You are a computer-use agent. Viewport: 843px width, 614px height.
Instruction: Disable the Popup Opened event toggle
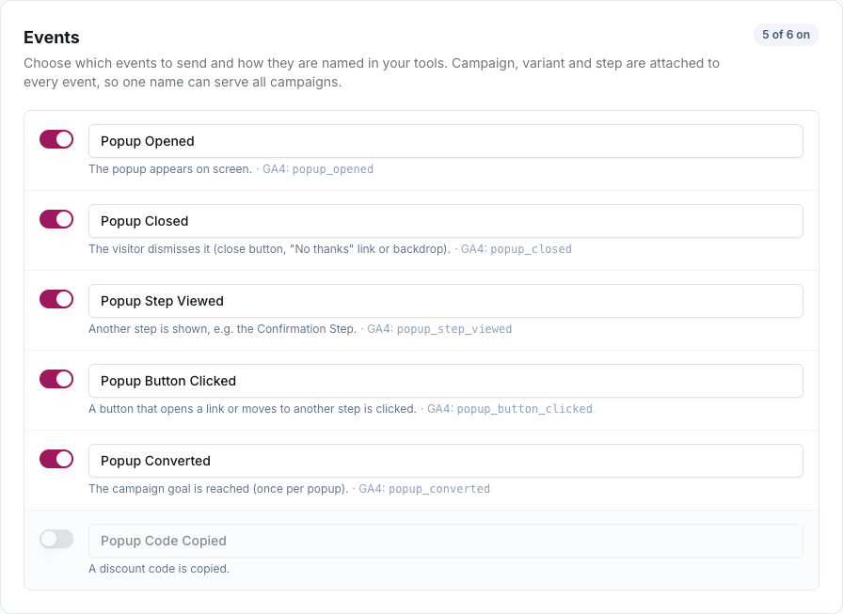pyautogui.click(x=56, y=140)
